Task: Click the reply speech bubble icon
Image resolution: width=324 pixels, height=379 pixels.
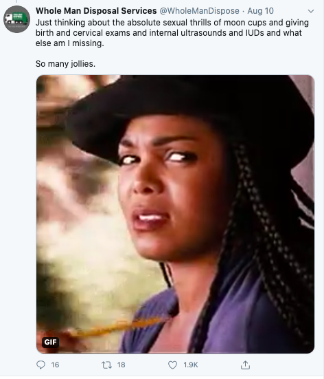Action: pos(40,365)
